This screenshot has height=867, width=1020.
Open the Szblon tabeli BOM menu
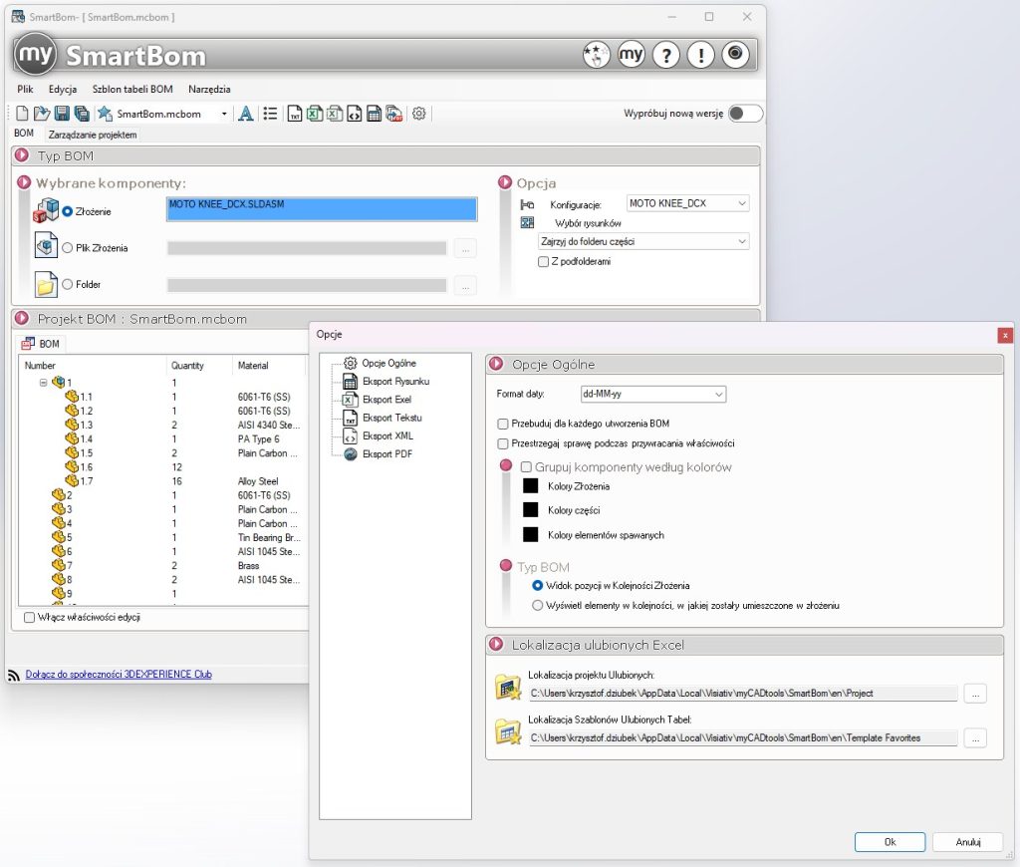pos(132,89)
